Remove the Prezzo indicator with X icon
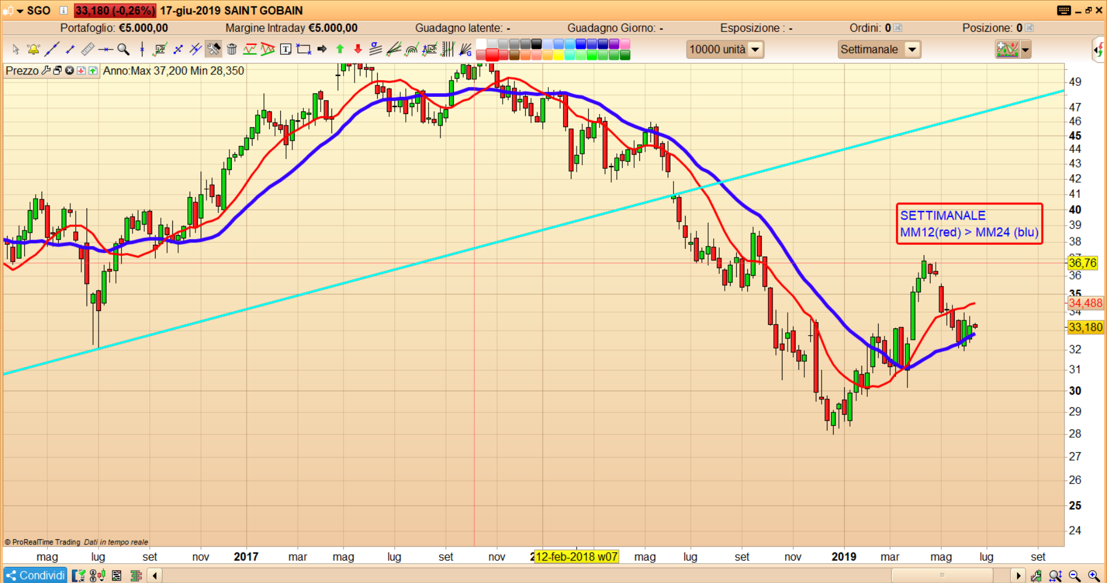The height and width of the screenshot is (583, 1107). (70, 70)
